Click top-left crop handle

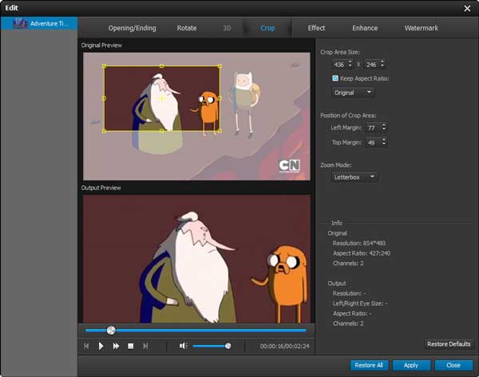104,66
